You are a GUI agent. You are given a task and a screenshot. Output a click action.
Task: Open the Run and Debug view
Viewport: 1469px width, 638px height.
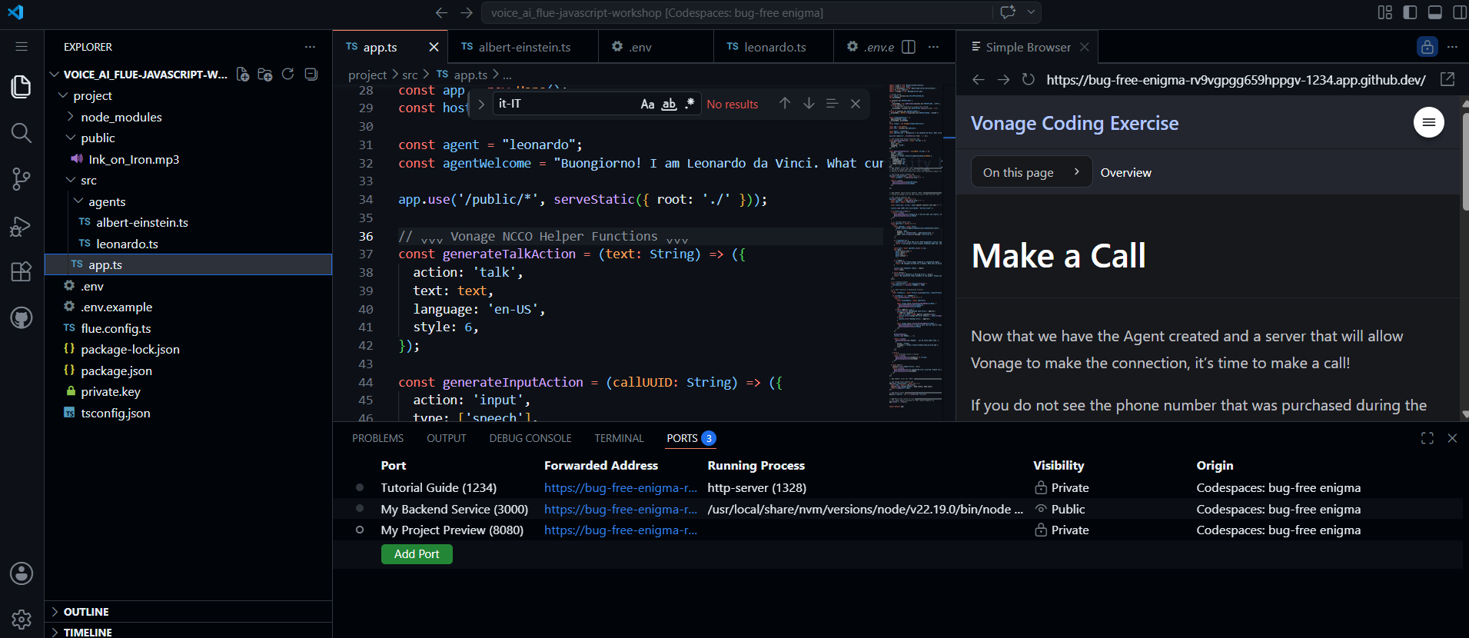pyautogui.click(x=22, y=225)
